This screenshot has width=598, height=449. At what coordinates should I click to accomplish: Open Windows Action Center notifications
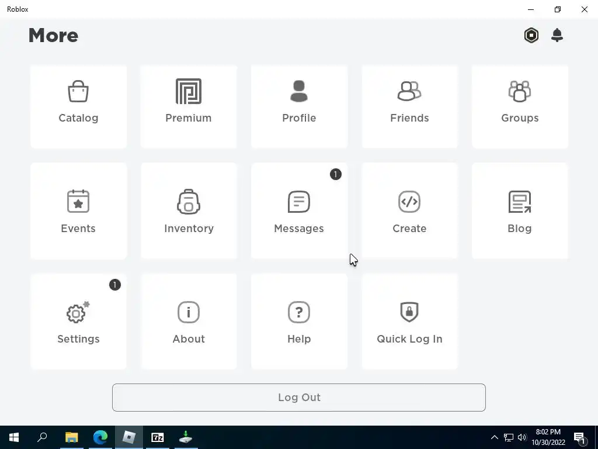click(x=579, y=437)
